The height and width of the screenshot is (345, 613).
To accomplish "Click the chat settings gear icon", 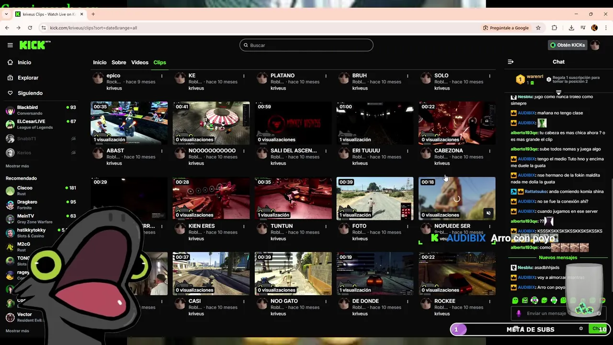I will tap(581, 329).
